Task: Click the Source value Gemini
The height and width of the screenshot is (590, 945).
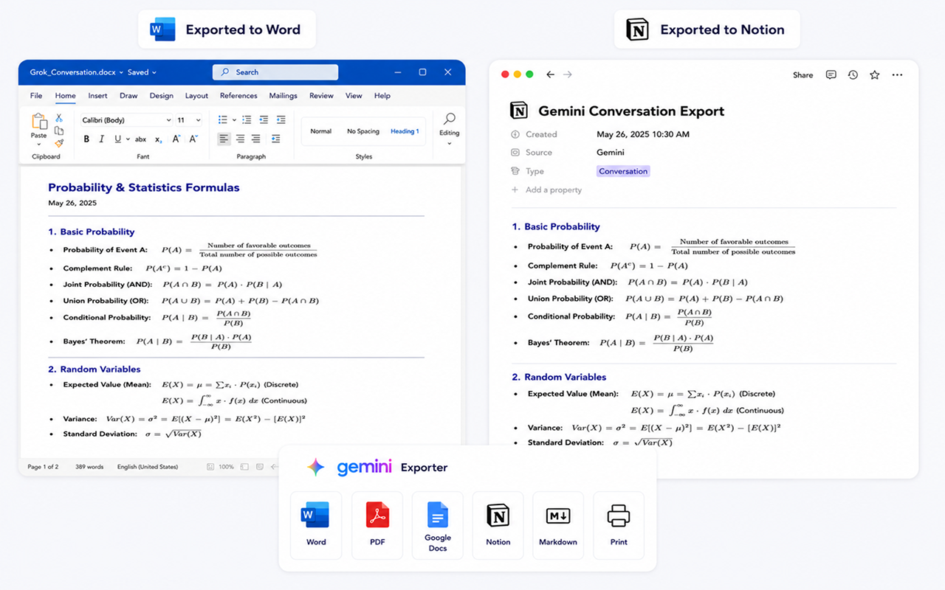Action: click(611, 153)
